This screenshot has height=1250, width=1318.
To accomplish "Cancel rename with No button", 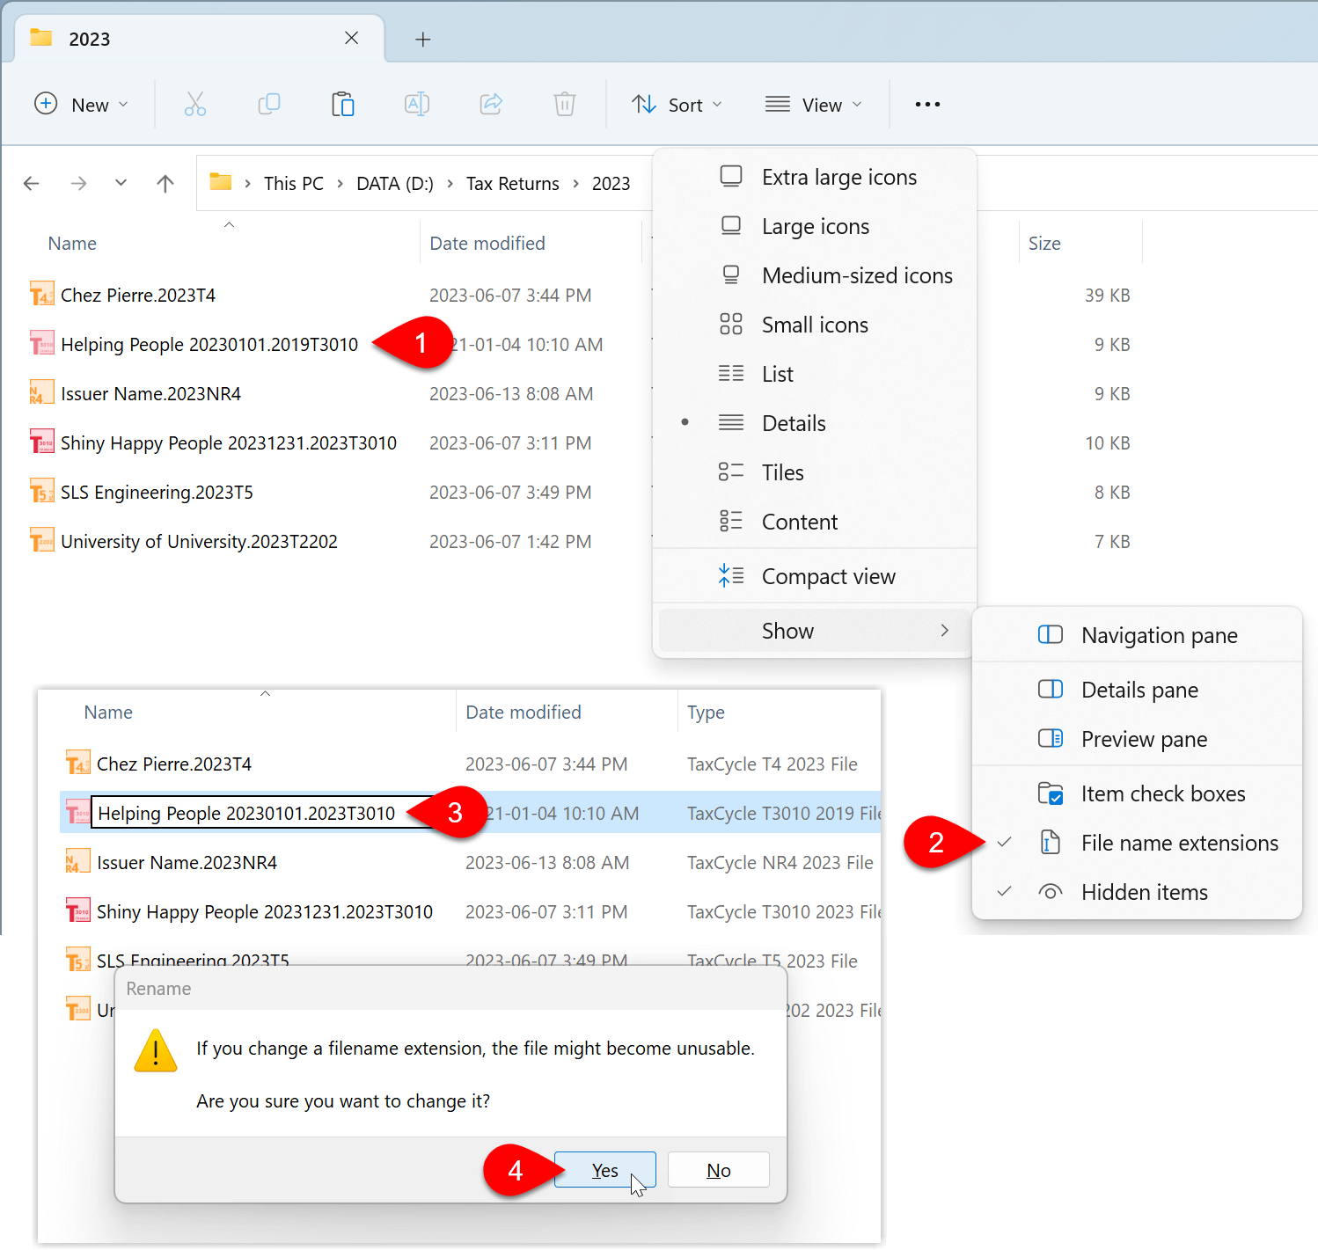I will [719, 1170].
